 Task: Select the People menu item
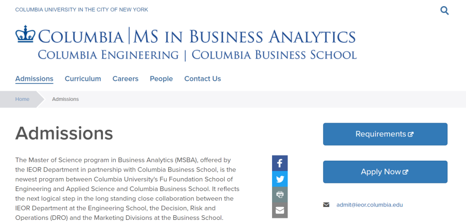pyautogui.click(x=162, y=79)
